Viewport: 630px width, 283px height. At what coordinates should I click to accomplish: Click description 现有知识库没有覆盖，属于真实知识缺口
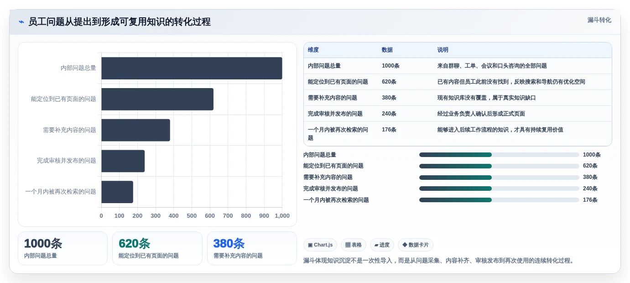tap(487, 98)
